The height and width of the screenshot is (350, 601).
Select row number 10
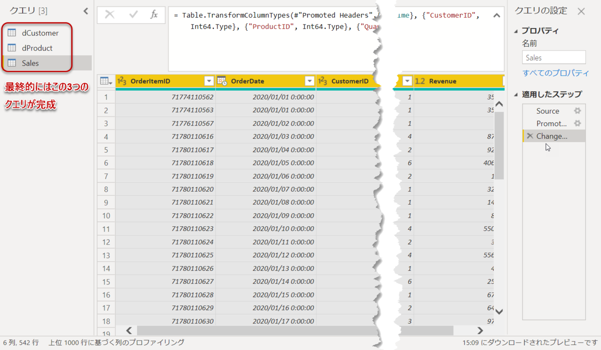(x=106, y=216)
